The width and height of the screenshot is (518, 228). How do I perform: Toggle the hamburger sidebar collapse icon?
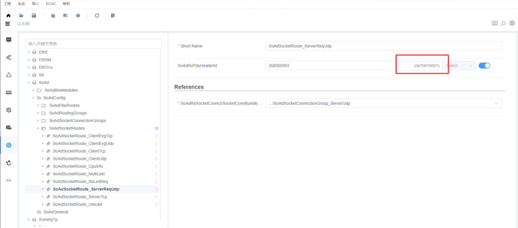tap(8, 24)
